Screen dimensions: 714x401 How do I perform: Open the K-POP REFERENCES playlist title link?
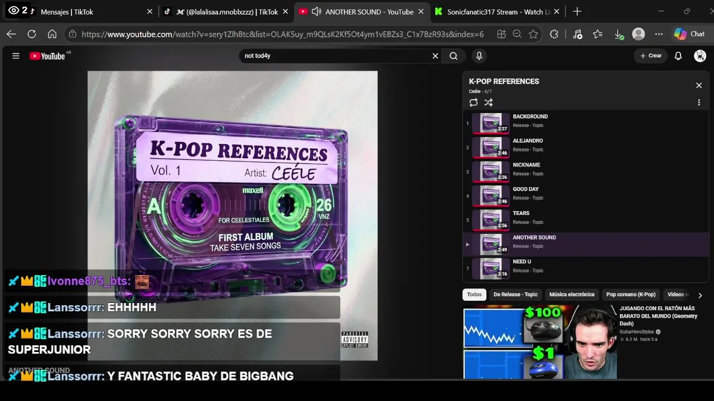click(x=504, y=81)
